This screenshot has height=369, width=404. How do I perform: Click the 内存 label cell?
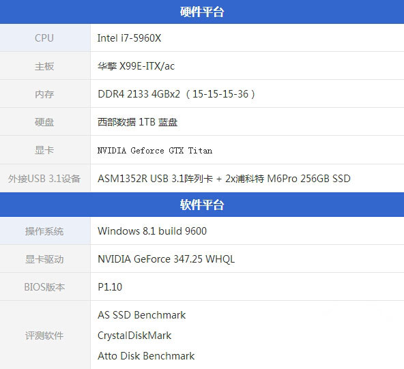45,94
